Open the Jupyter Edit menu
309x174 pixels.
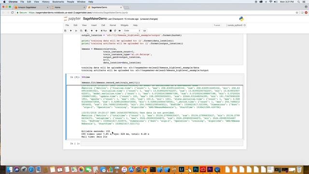click(x=75, y=25)
